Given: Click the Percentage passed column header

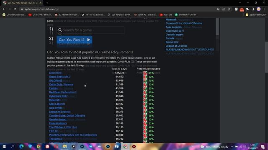Looking at the screenshot, I should pos(148,69).
